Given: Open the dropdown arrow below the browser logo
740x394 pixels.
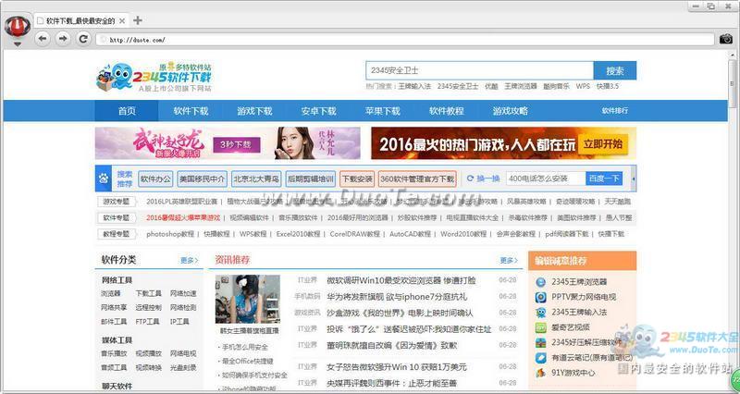Looking at the screenshot, I should 18,44.
